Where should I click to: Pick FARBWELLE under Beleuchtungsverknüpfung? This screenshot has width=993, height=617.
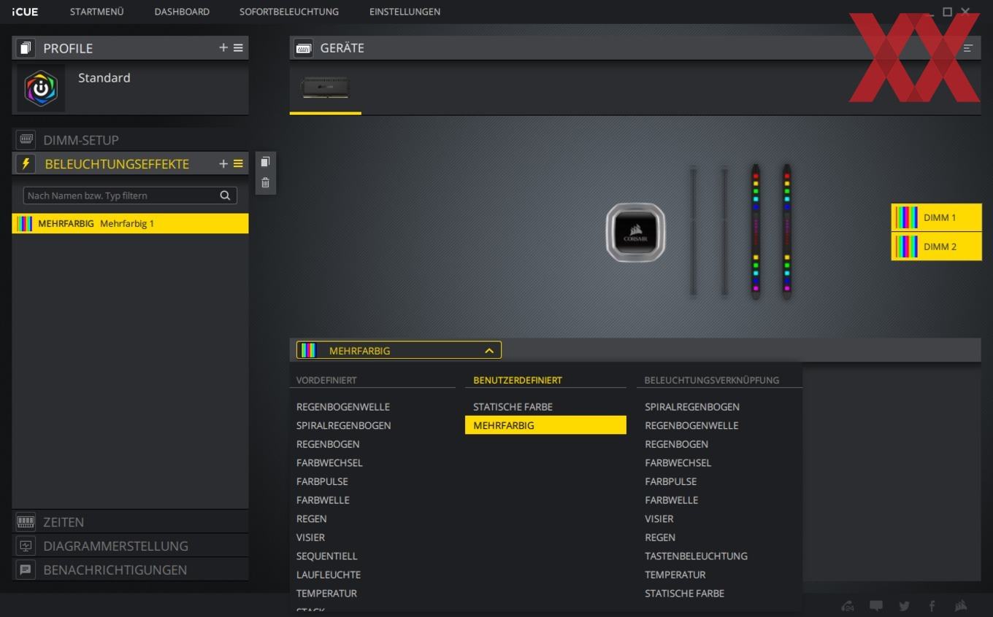[671, 500]
